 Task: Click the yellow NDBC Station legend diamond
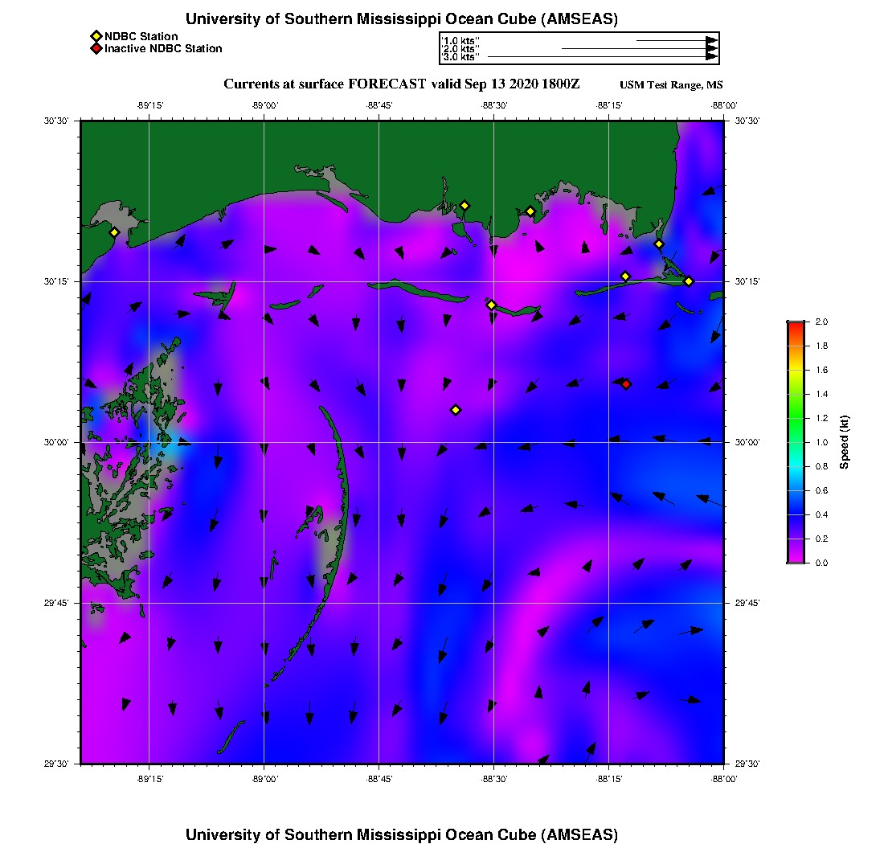[96, 36]
